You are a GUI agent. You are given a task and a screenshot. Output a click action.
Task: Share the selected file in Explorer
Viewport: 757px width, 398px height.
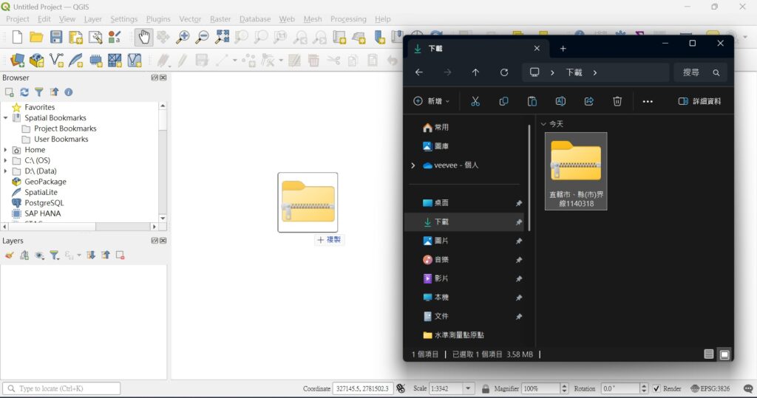tap(589, 101)
